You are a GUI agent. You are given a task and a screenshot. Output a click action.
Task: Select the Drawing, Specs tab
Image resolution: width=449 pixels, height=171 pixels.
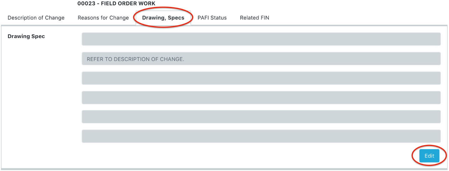163,18
